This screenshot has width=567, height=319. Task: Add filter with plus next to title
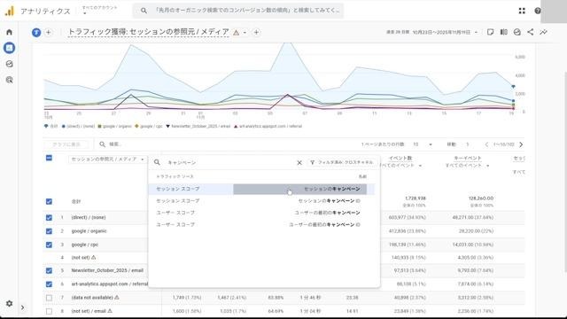point(256,32)
